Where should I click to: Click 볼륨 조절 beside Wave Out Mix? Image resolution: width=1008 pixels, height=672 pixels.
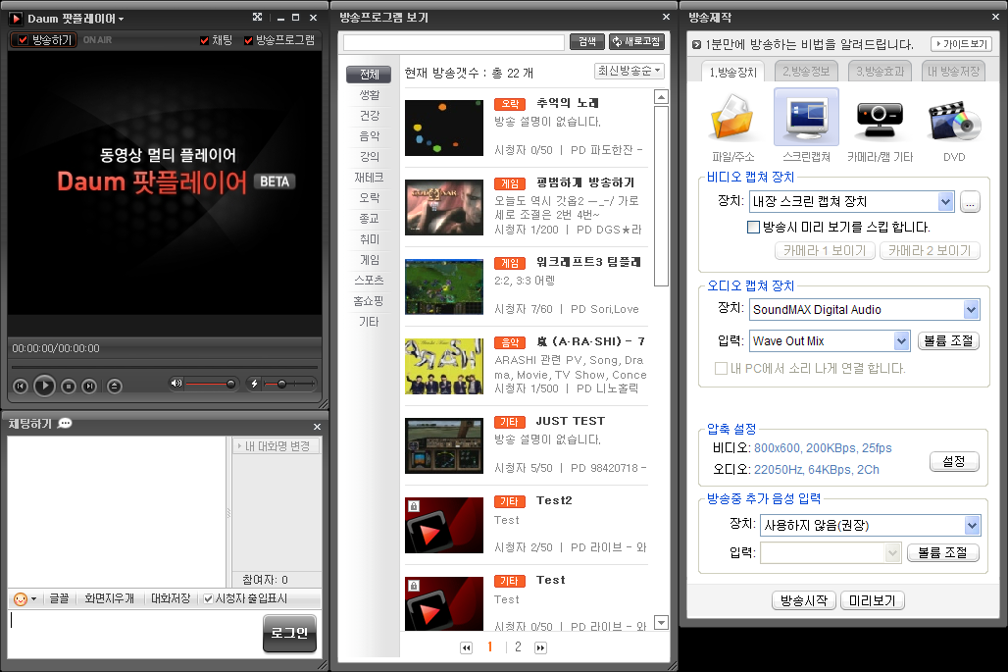[948, 340]
